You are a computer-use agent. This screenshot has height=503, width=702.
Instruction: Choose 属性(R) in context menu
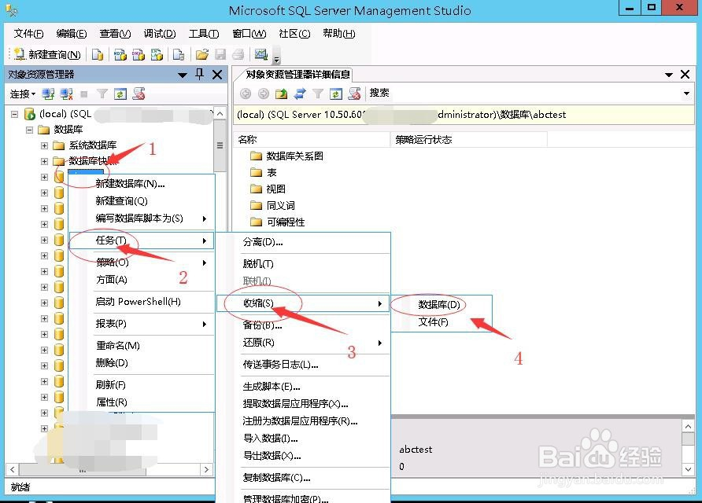click(142, 402)
